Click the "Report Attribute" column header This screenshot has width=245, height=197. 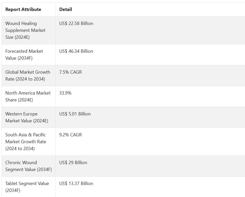click(23, 9)
